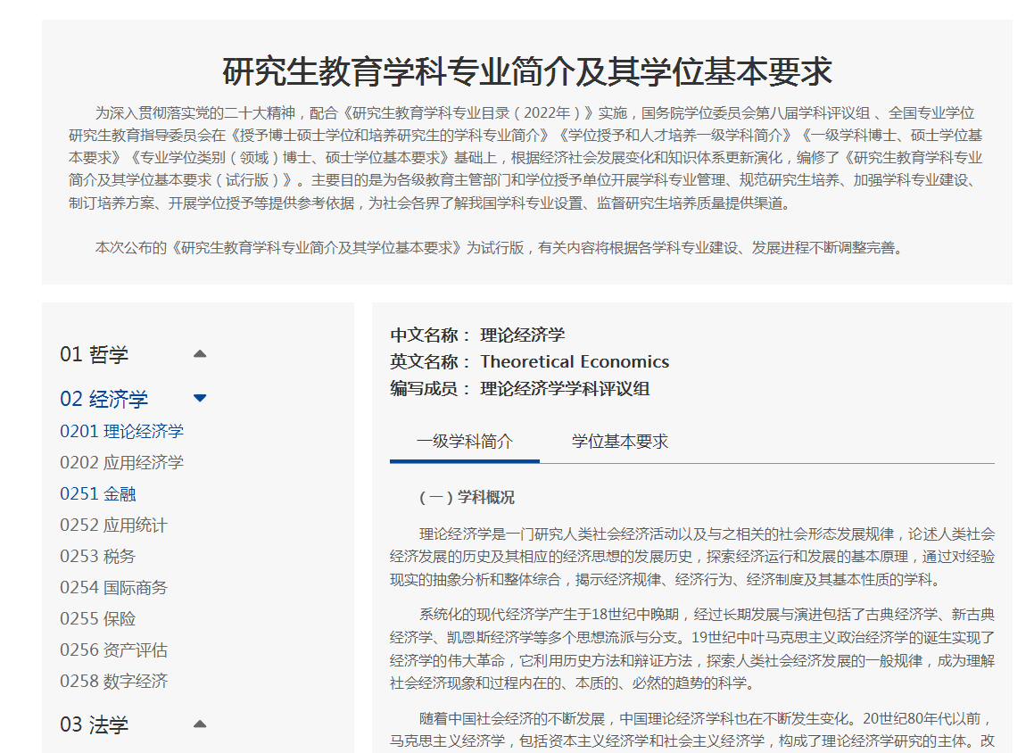Open the 0251 金融 discipline link
Screen dimensions: 1034x753
pyautogui.click(x=98, y=494)
